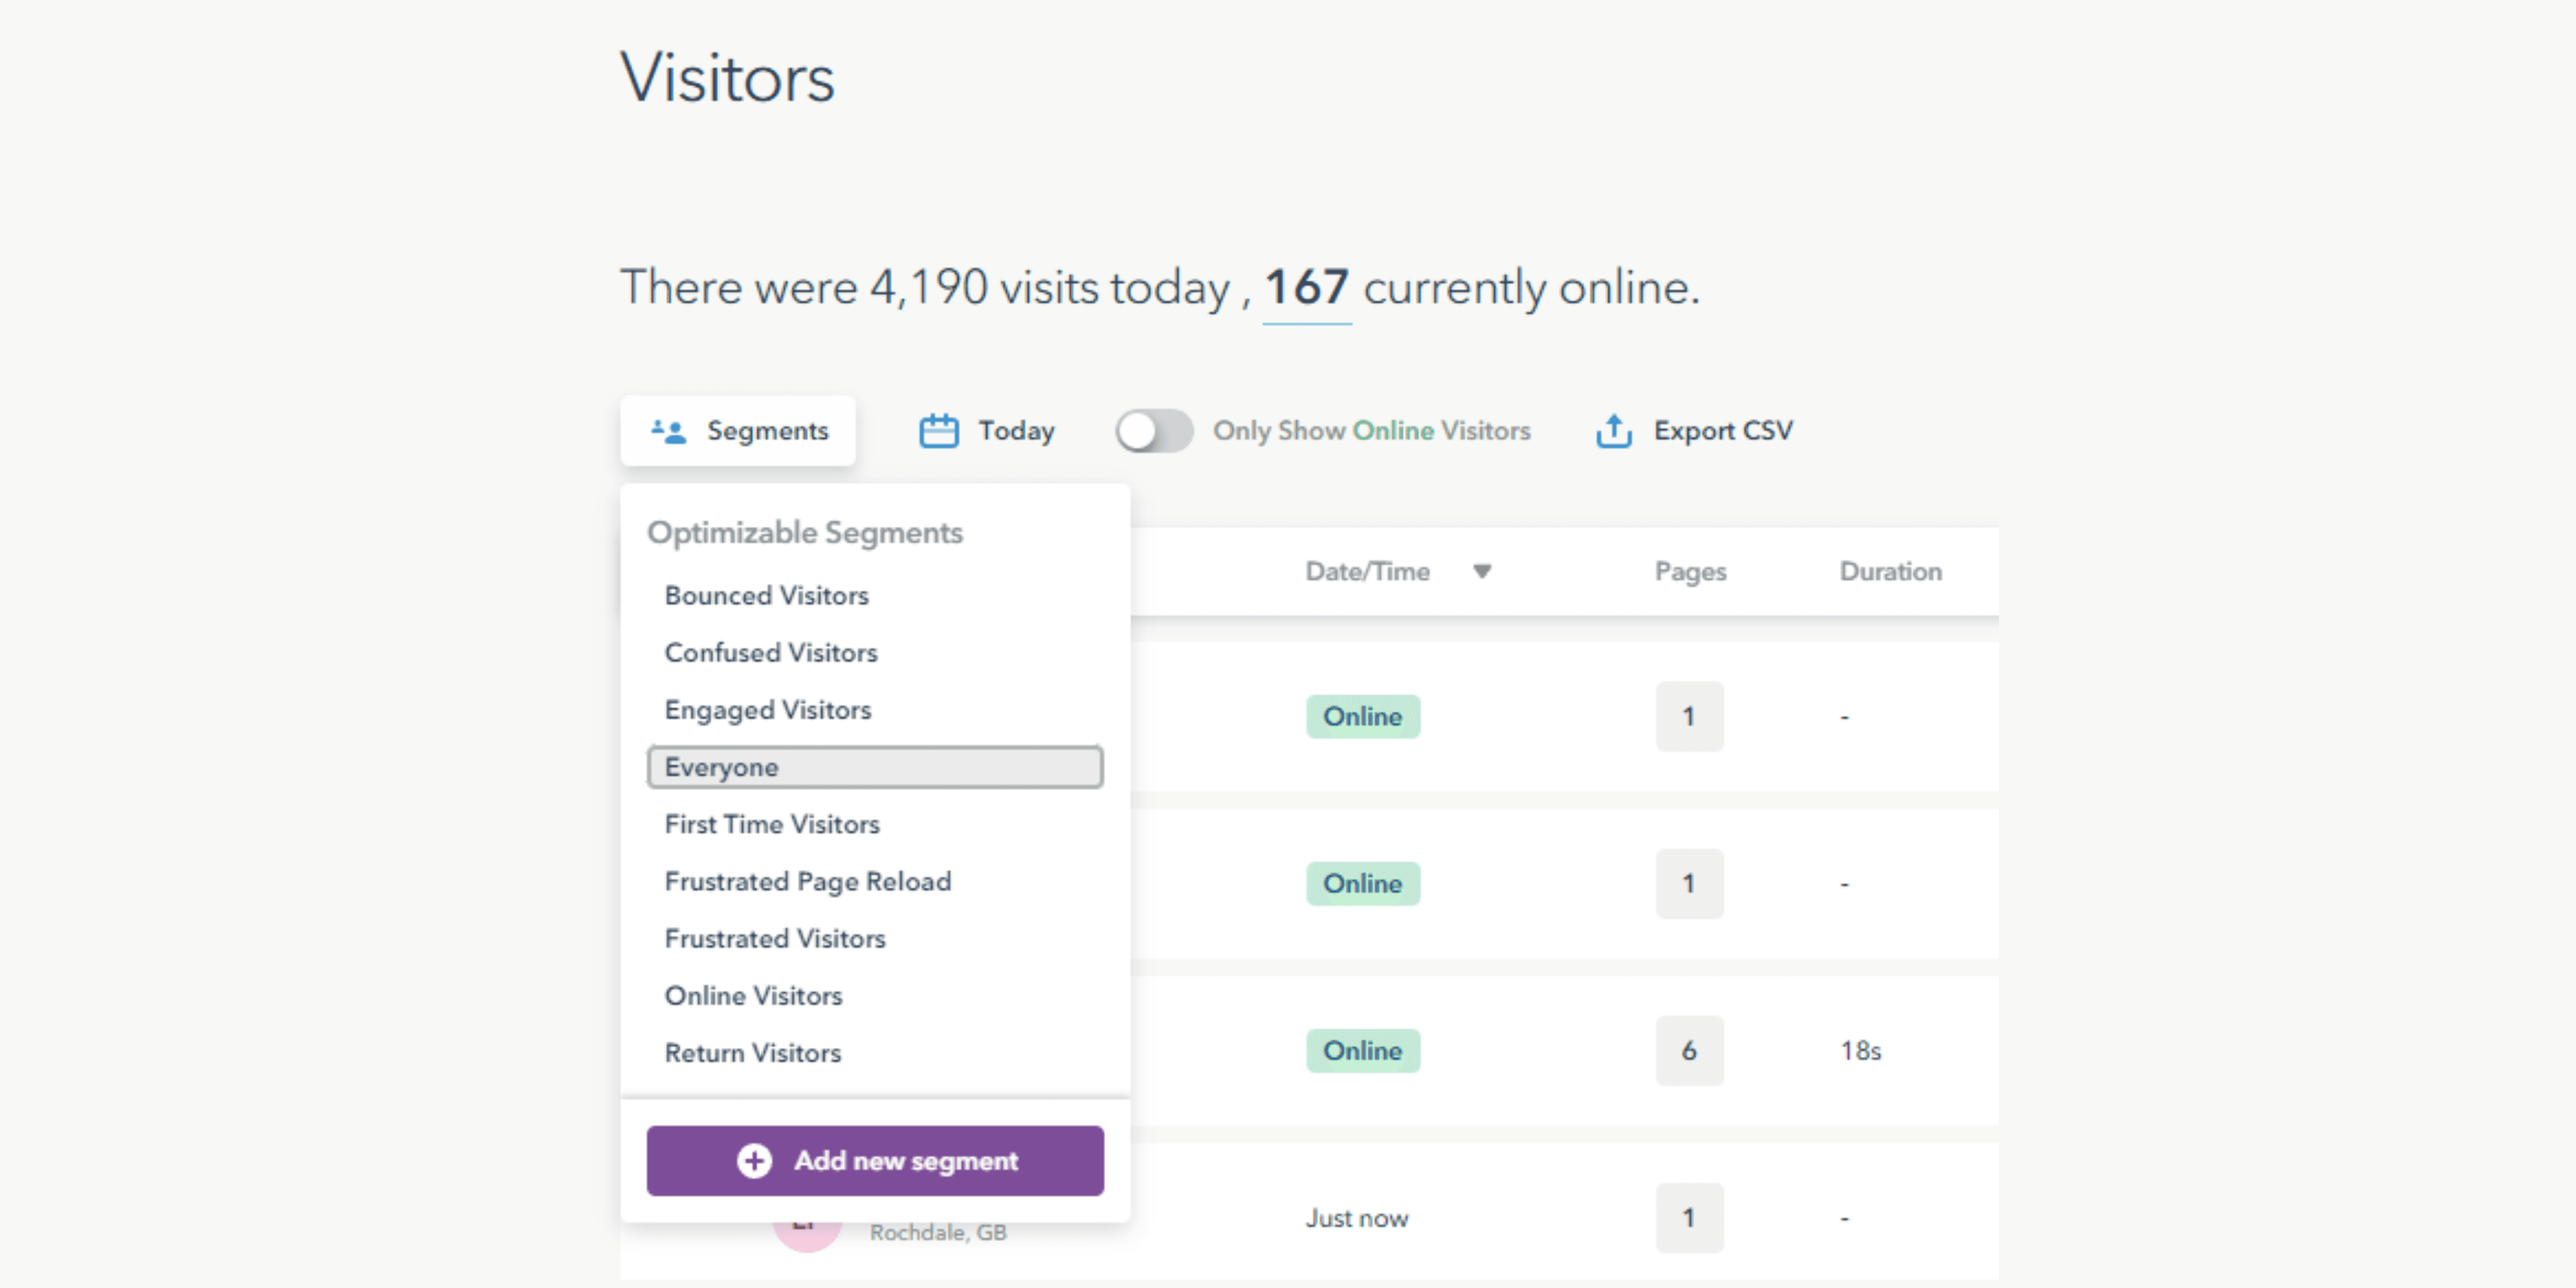Click the Rochdale, GB location text
The height and width of the screenshot is (1288, 2576).
tap(938, 1233)
